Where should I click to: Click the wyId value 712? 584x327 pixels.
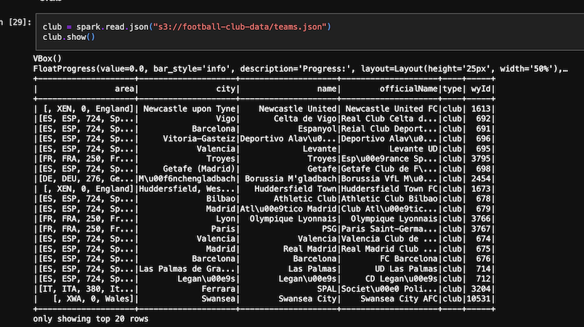click(483, 279)
